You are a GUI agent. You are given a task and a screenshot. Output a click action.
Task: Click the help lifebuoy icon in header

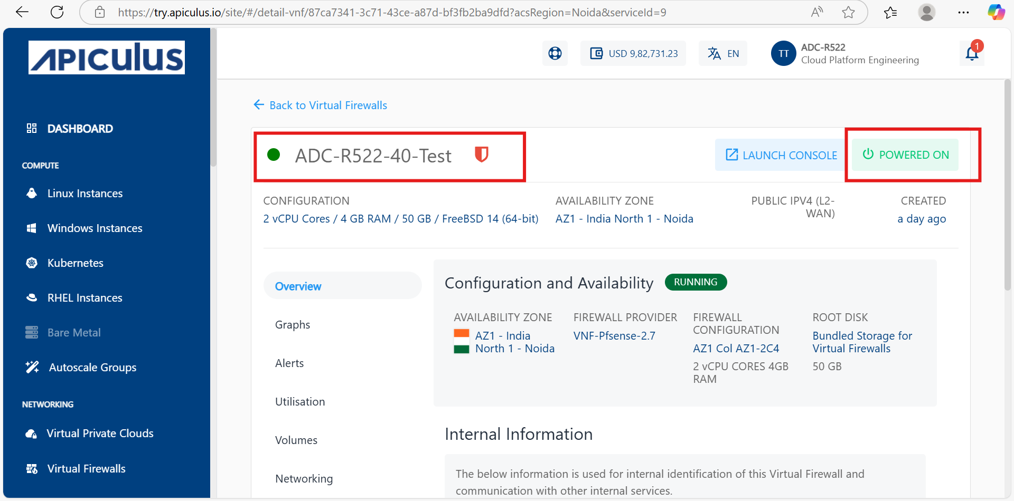click(555, 53)
